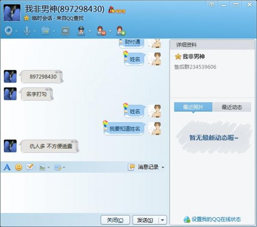
Task: Click the 关闭(C) button
Action: [x=115, y=220]
